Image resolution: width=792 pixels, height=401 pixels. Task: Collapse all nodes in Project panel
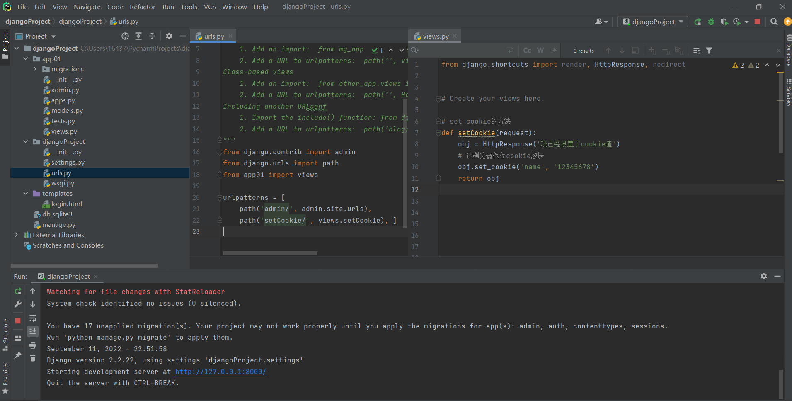tap(152, 36)
